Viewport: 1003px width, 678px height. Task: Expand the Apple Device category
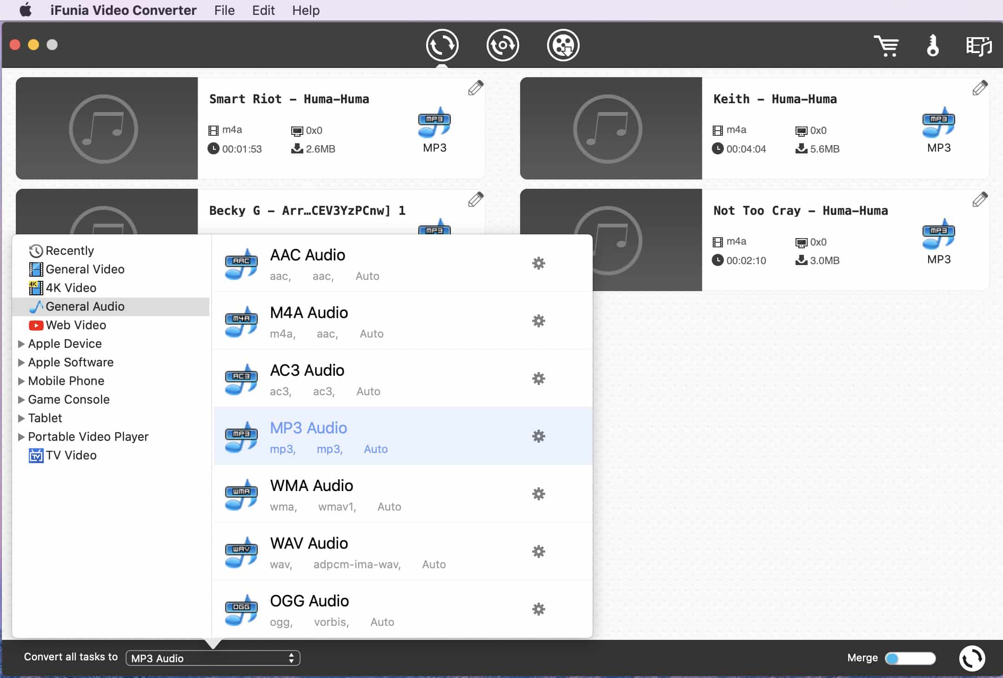click(21, 344)
